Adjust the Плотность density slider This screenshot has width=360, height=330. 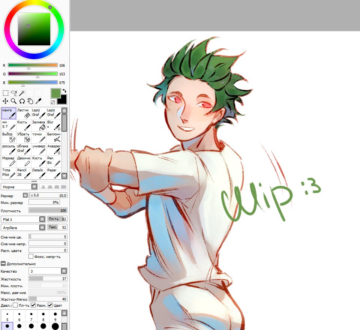coord(48,210)
